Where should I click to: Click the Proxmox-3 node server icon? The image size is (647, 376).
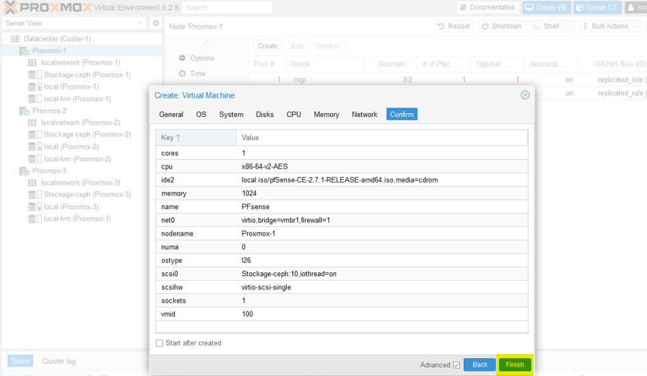tap(25, 171)
